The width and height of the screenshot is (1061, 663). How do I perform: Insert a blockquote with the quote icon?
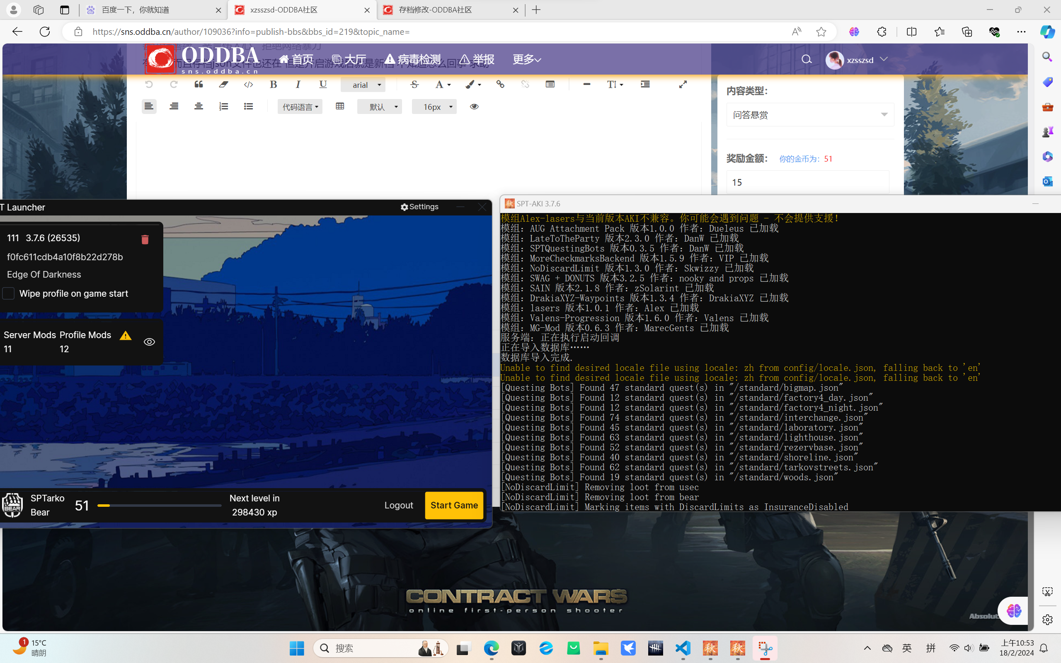pyautogui.click(x=199, y=84)
